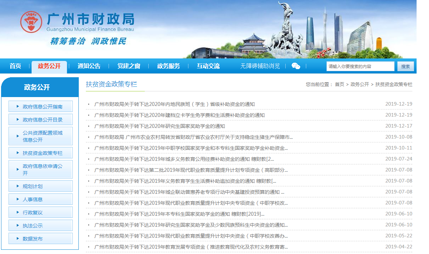Enable 无障碍辅助浏览 accessibility mode
Viewport: 429px width, 254px height.
[260, 66]
